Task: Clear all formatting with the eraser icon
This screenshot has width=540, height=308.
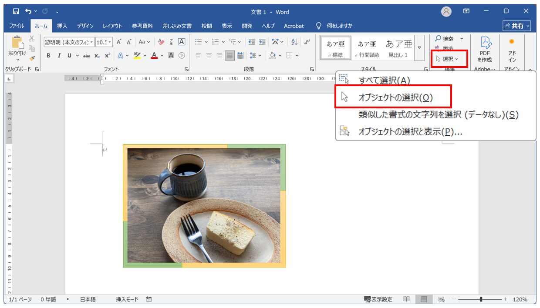Action: click(161, 42)
